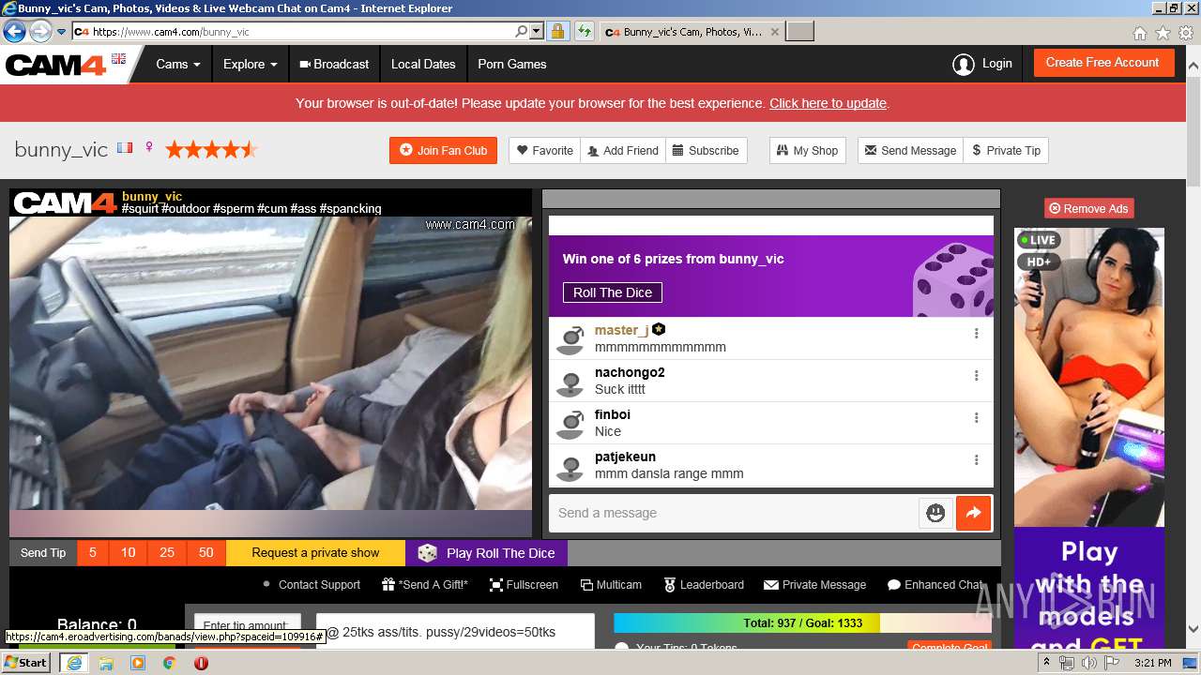
Task: Click the security lock icon in address bar
Action: pyautogui.click(x=557, y=31)
